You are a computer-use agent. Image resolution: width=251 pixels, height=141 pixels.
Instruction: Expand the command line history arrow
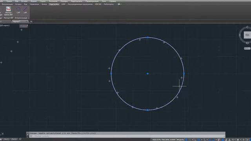pyautogui.click(x=224, y=136)
